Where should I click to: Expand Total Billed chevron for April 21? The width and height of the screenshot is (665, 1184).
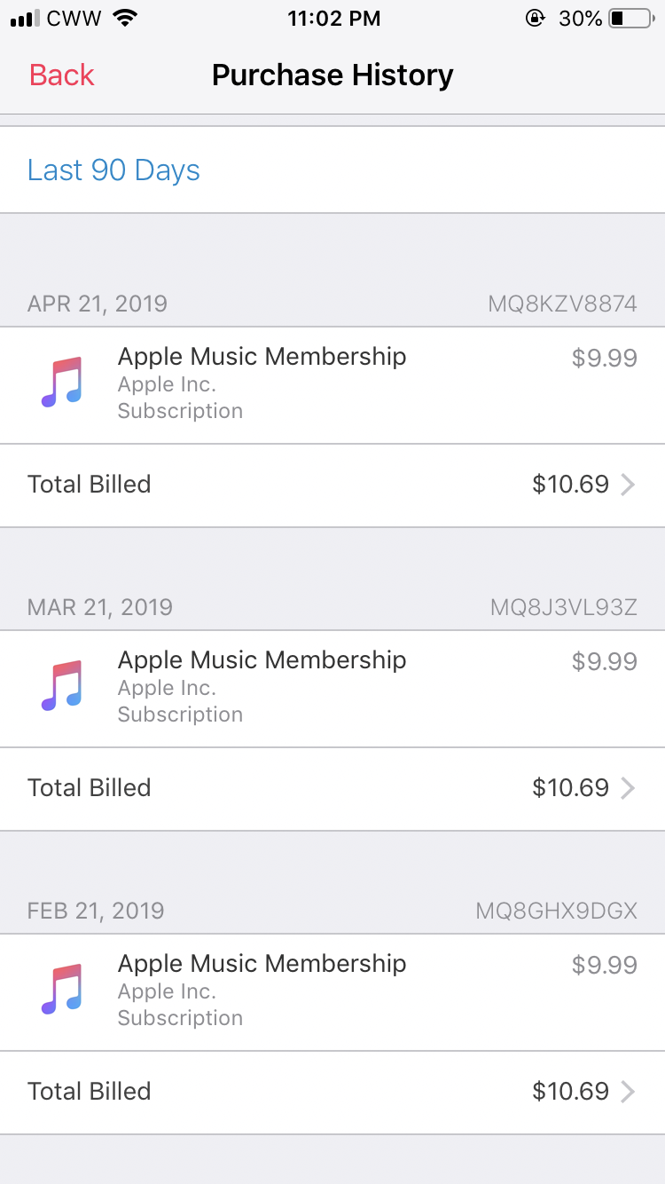tap(628, 485)
